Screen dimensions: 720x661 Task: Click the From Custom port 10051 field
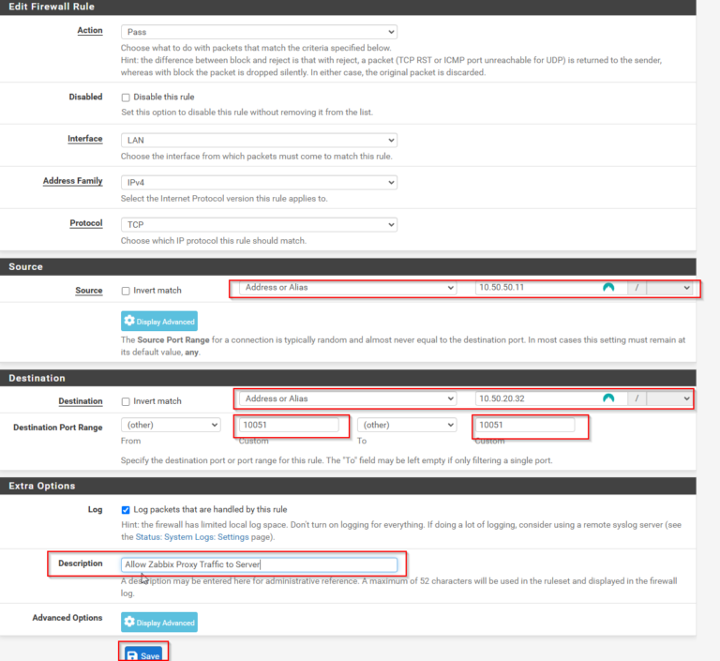289,425
